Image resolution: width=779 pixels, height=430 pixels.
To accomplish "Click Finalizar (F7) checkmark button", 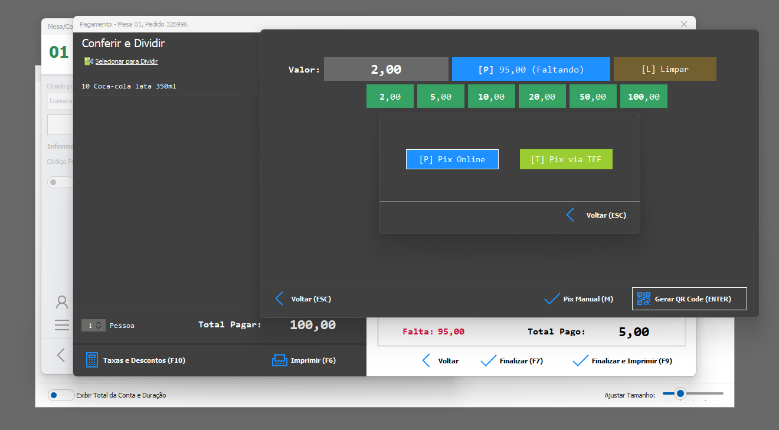I will (489, 361).
